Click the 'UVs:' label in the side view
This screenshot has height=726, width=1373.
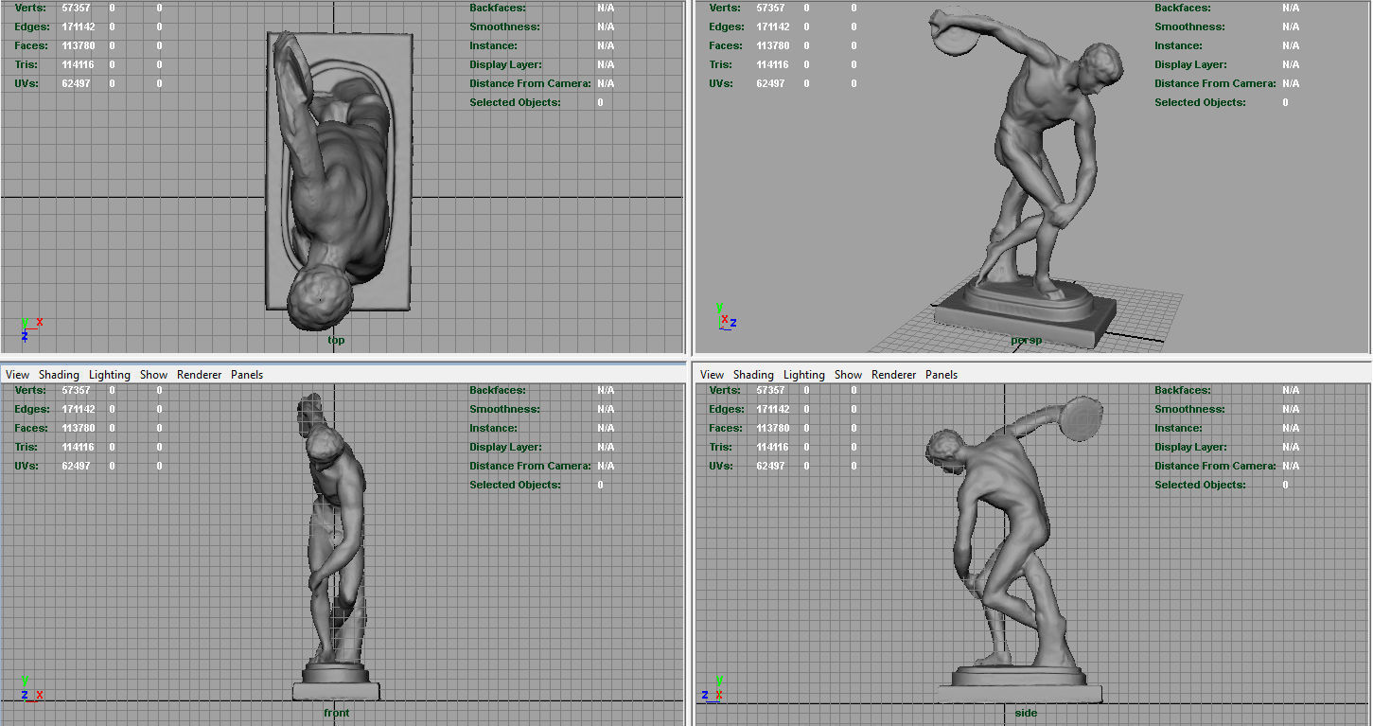(721, 466)
